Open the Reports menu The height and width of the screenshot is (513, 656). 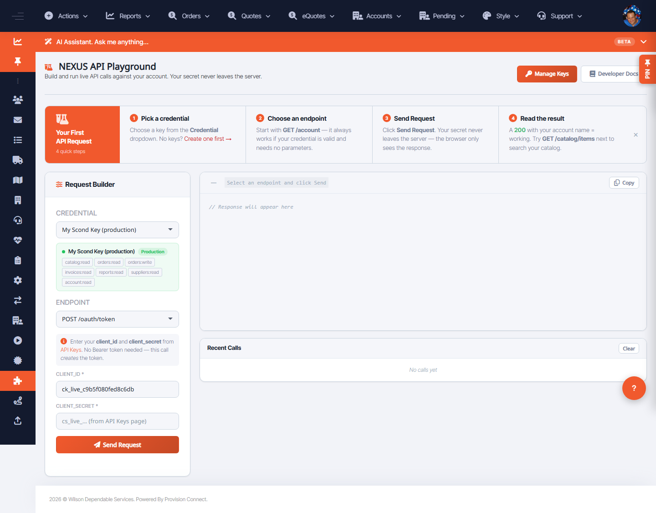[x=128, y=16]
